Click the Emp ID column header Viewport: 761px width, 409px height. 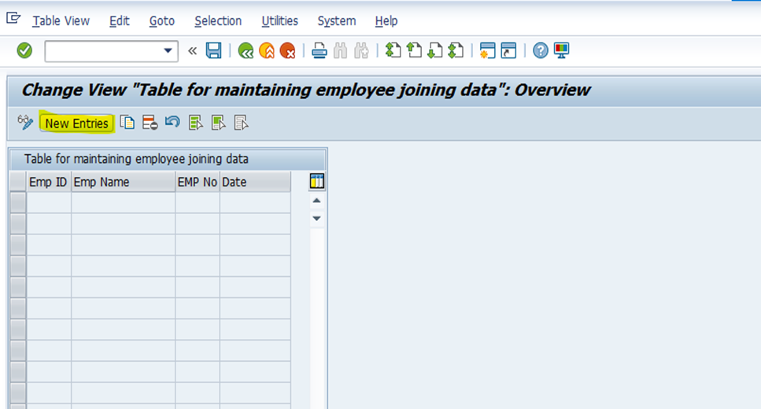[x=49, y=182]
